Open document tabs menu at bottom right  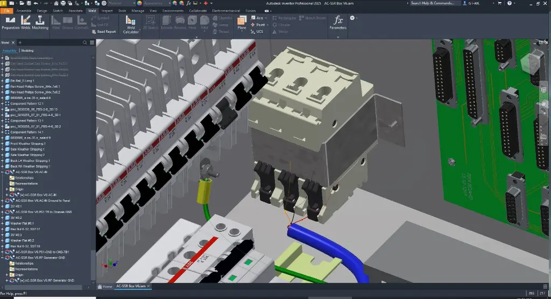[x=545, y=286]
